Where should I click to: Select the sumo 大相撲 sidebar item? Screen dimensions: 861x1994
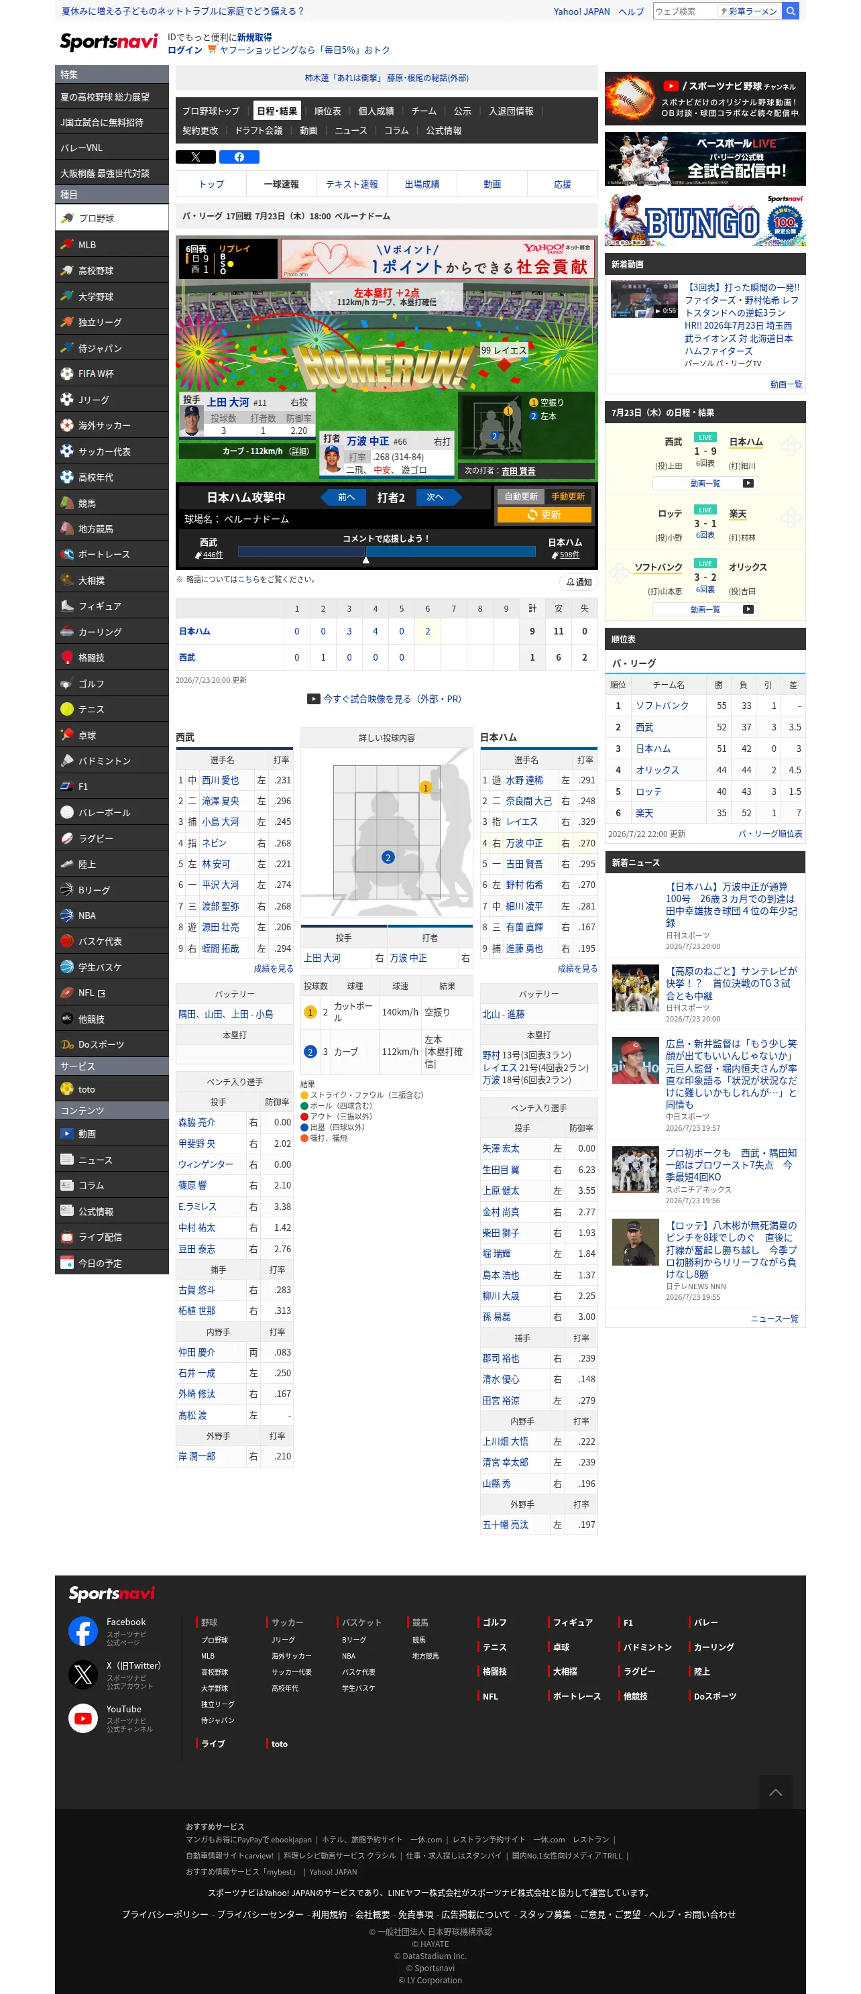point(111,581)
